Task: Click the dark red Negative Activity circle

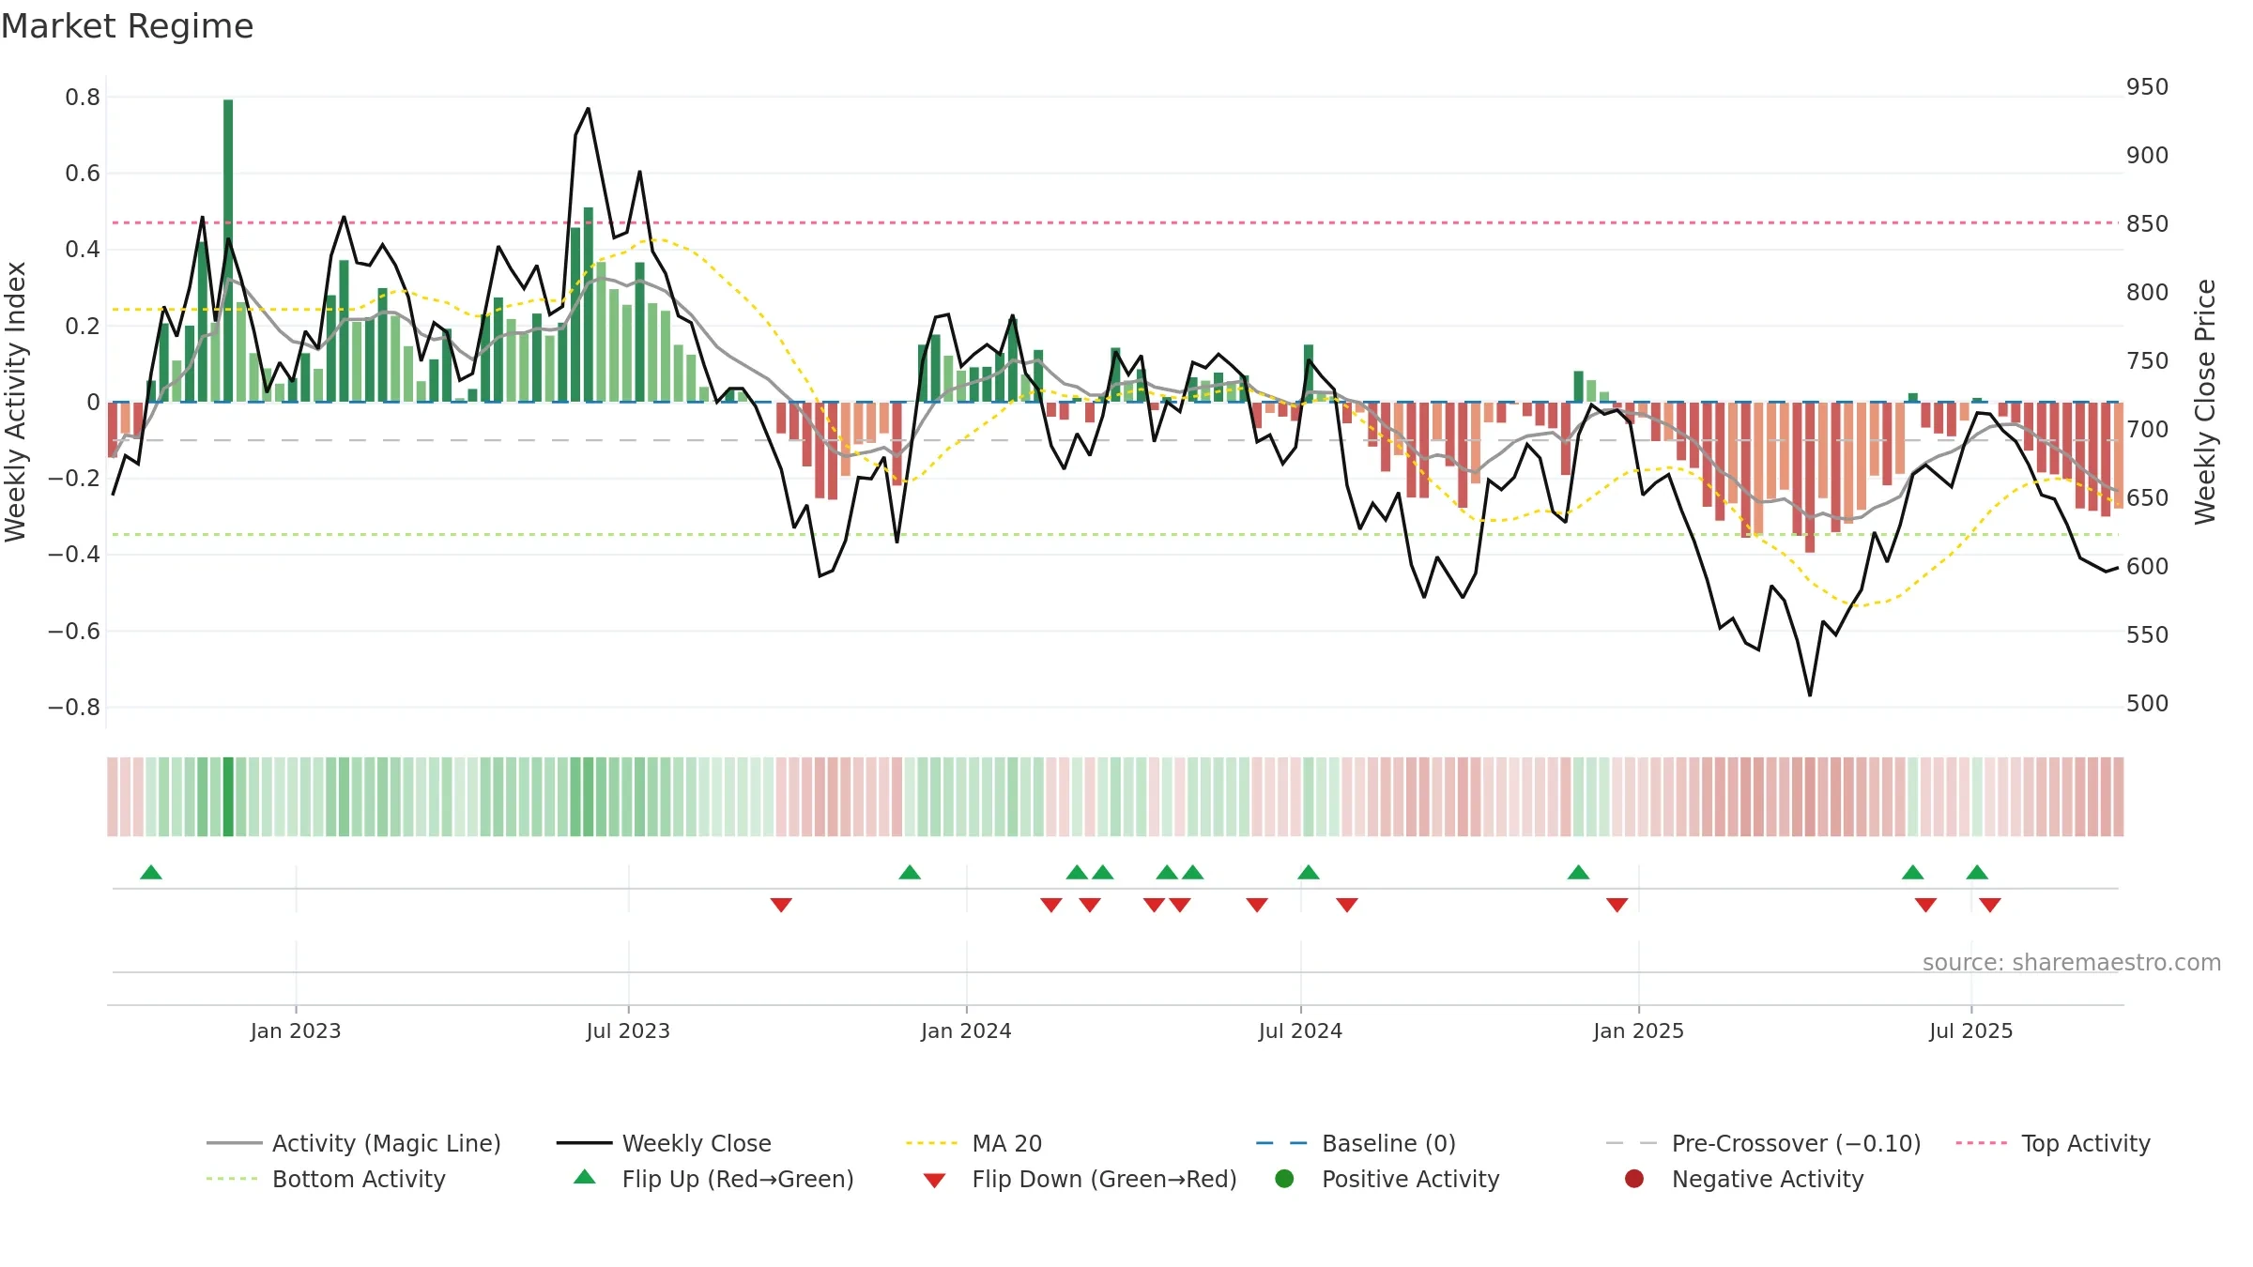Action: pyautogui.click(x=1634, y=1179)
